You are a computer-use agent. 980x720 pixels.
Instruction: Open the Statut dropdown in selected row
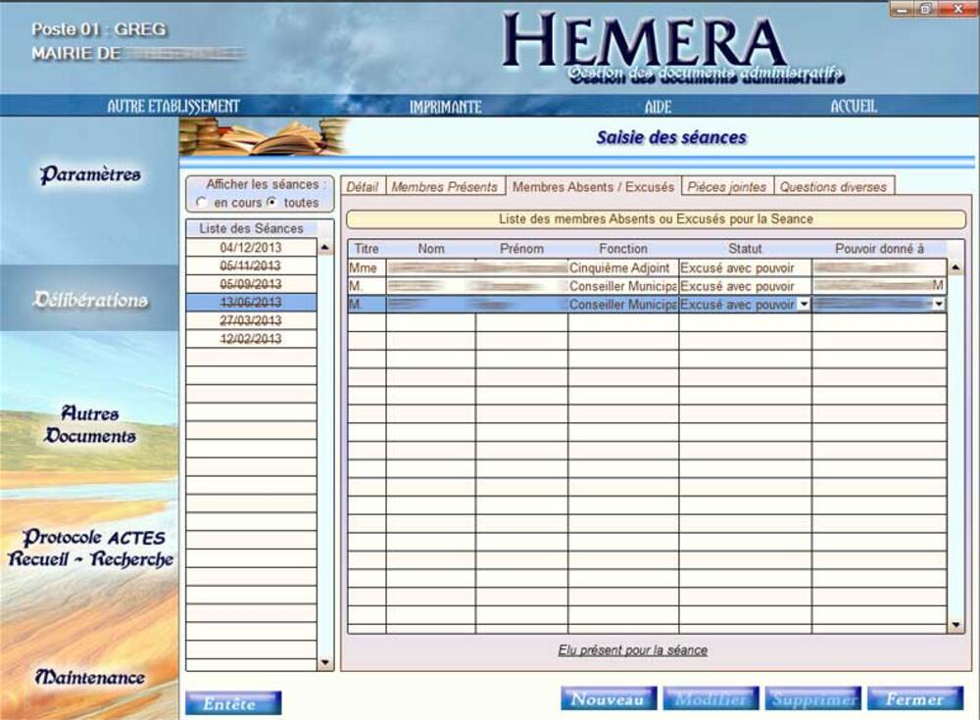pos(805,305)
